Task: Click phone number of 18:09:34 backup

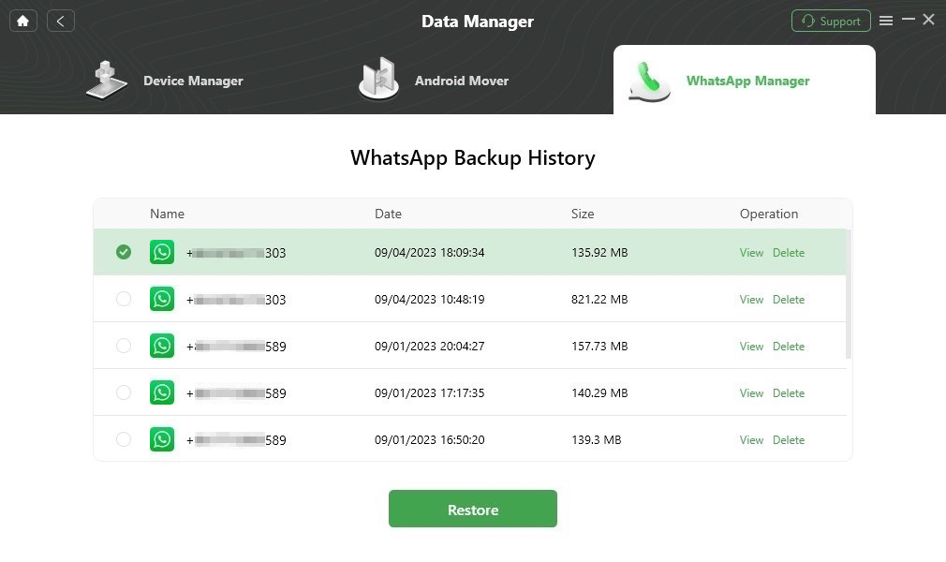Action: pos(236,253)
